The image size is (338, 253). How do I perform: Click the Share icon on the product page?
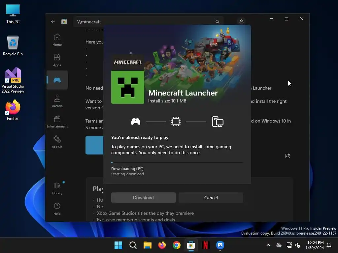(288, 156)
